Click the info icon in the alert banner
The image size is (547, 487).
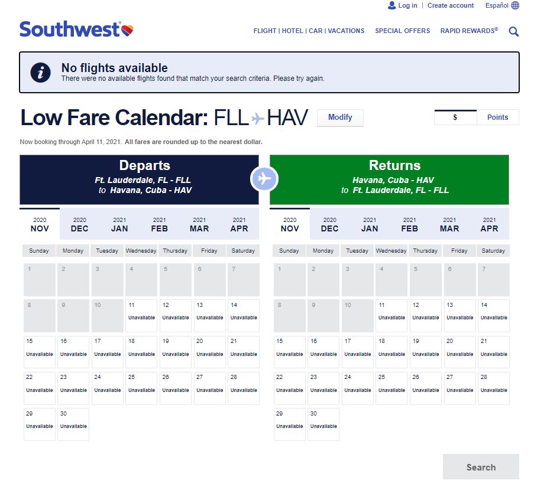click(40, 73)
